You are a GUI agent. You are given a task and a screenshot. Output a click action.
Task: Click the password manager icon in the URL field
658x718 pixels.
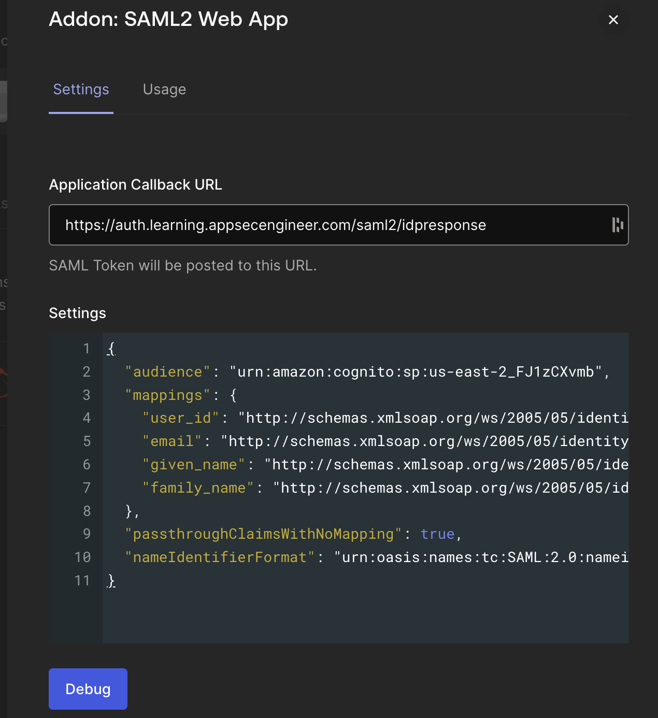617,225
